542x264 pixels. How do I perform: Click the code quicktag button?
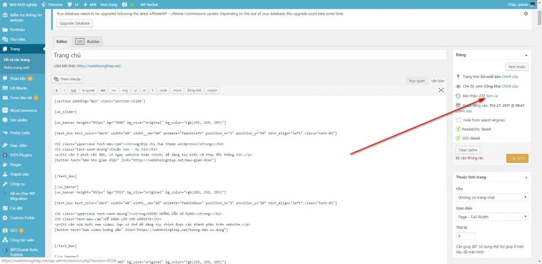[164, 90]
